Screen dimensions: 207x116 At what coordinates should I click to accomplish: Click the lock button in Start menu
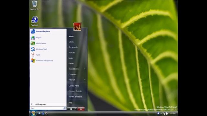point(71,109)
